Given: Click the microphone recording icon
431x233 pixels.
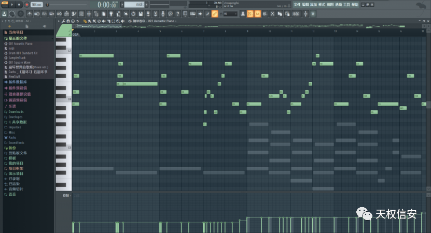Looking at the screenshot, I should 163,13.
